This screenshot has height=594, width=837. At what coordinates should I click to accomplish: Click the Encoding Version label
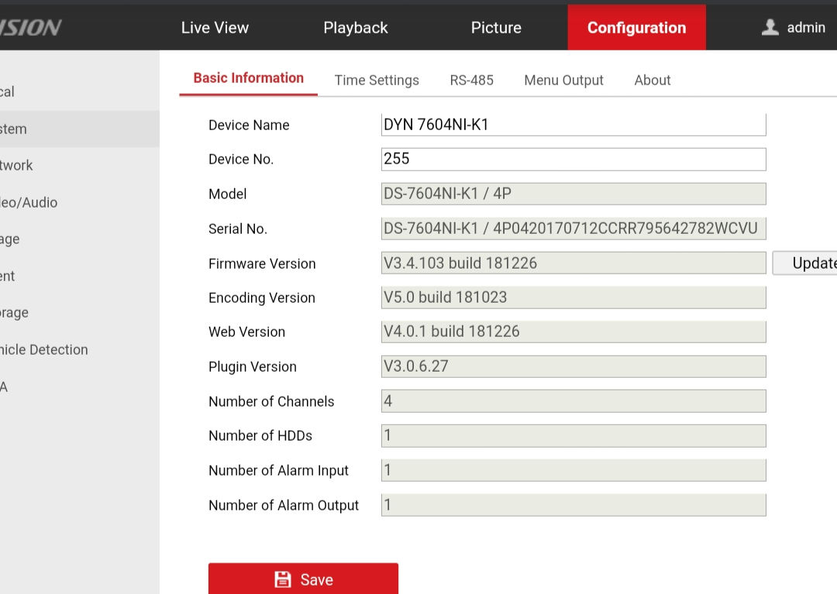(x=262, y=298)
